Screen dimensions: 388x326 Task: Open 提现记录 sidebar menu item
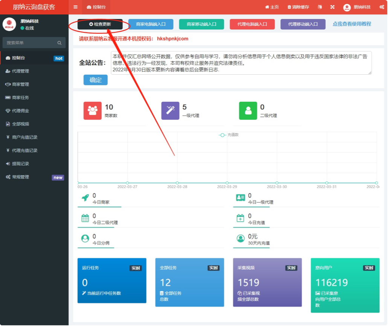[x=34, y=164]
